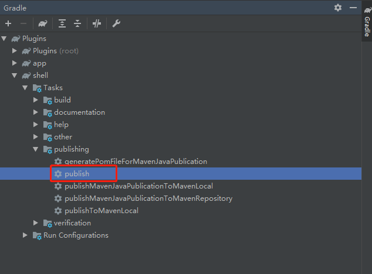Select the app module label
The width and height of the screenshot is (372, 274).
coord(39,63)
